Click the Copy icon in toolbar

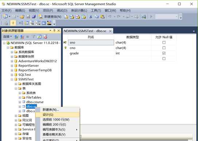[97, 16]
